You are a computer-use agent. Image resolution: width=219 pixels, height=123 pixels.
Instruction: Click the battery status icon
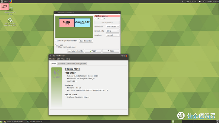196,1
